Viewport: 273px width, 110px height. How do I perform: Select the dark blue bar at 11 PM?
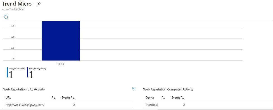(x=61, y=41)
